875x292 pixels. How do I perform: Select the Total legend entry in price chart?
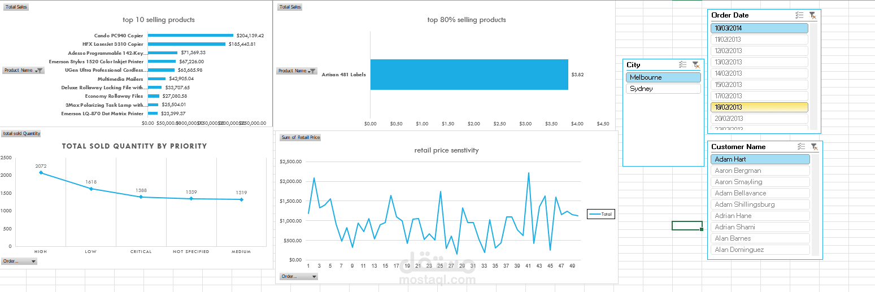600,214
